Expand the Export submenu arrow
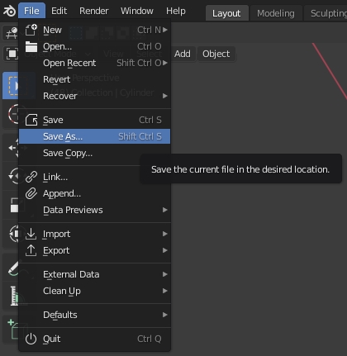 coord(165,250)
